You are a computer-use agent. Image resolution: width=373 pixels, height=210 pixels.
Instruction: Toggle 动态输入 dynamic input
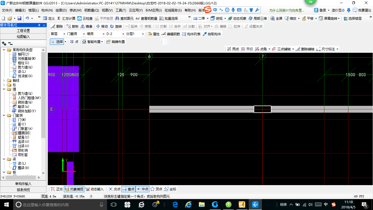click(x=94, y=189)
